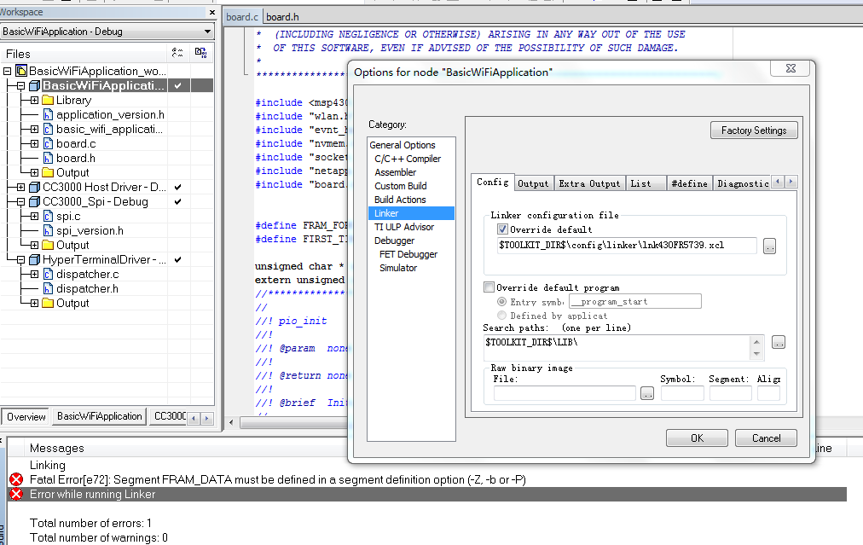Click the board.h file icon in tree
The height and width of the screenshot is (545, 863).
point(49,158)
